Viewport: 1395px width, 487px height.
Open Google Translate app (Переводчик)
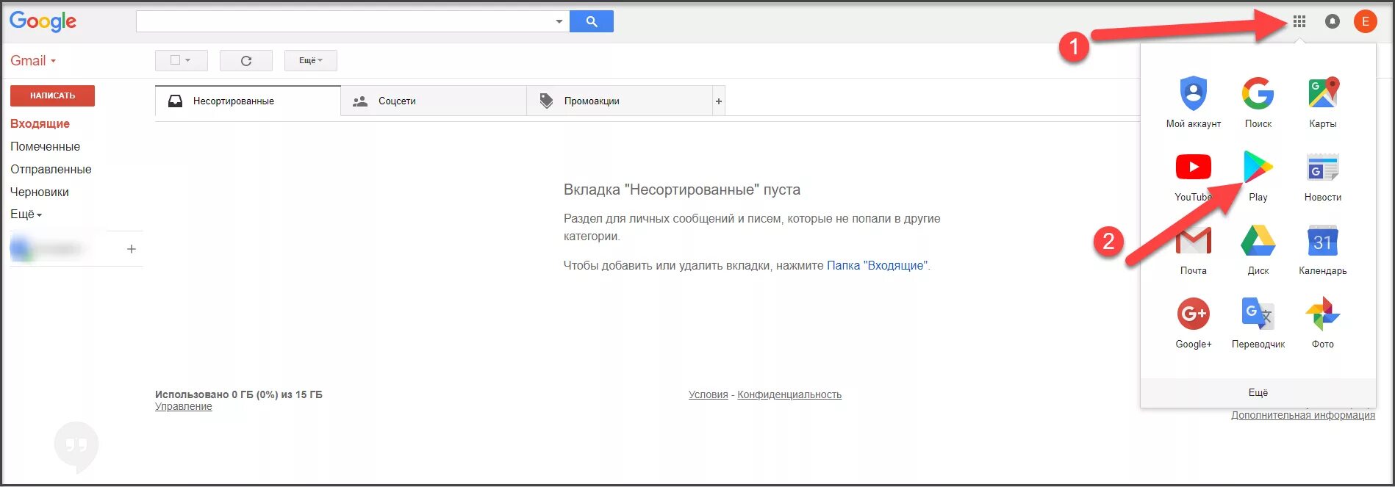pos(1258,322)
